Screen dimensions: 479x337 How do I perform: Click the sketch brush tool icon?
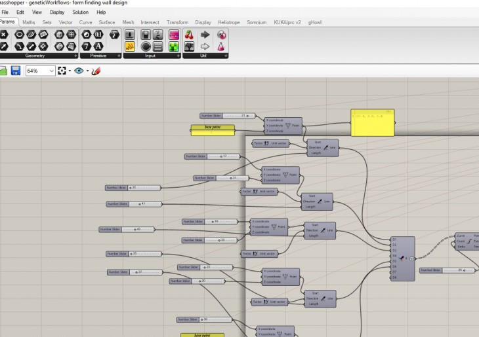pos(96,71)
